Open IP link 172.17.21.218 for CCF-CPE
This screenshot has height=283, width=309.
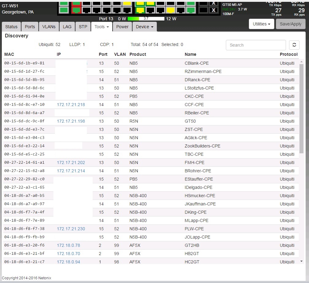pos(71,105)
